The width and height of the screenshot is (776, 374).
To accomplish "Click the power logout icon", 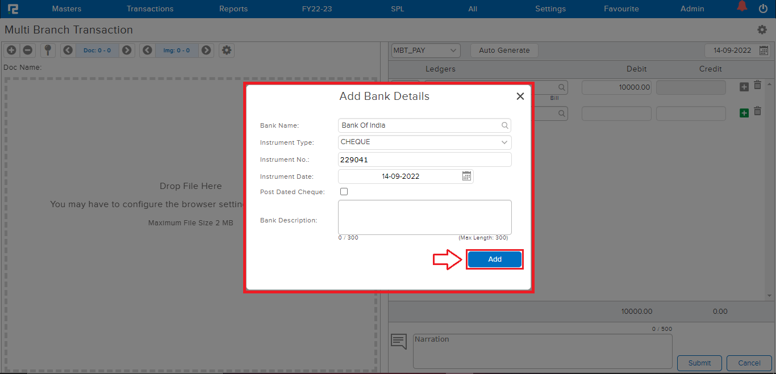I will point(763,9).
